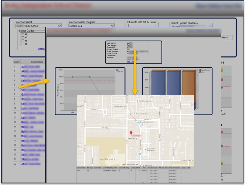
Task: Click the Channel St label on map
Action: point(94,109)
